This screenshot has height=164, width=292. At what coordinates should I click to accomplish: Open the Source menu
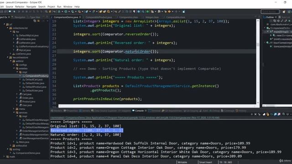[x=9, y=6]
